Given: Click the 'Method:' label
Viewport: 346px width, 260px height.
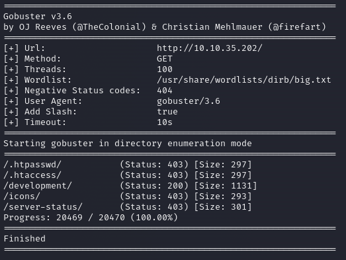Looking at the screenshot, I should [42, 59].
